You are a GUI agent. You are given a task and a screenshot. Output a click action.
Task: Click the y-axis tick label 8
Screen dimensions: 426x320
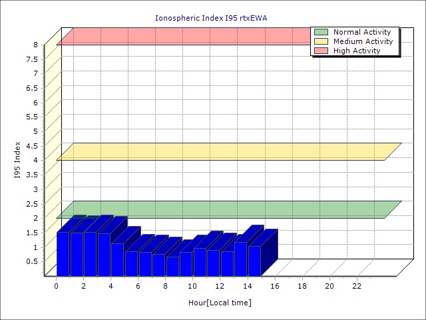[x=36, y=45]
